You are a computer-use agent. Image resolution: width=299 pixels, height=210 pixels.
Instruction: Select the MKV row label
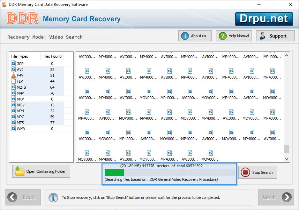pos(20,99)
